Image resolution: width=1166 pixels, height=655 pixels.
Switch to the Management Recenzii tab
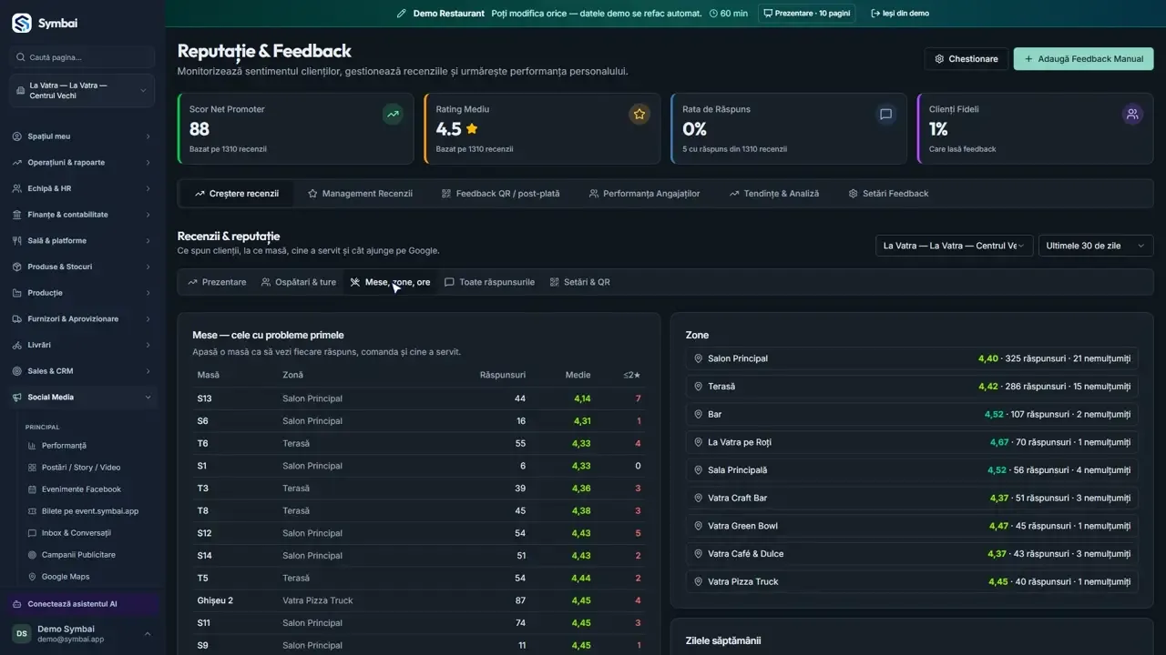click(x=360, y=194)
